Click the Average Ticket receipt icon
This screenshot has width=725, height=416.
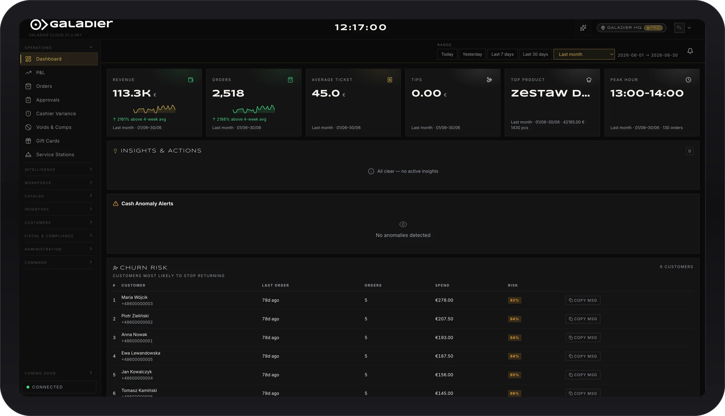(x=390, y=80)
